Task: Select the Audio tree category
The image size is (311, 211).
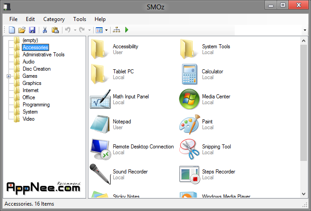Action: pos(29,62)
